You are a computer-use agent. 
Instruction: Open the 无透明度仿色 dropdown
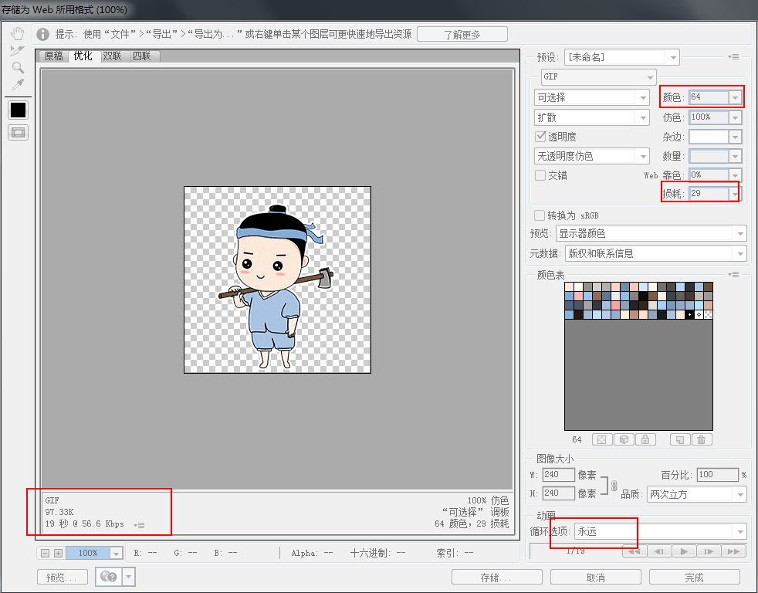592,156
